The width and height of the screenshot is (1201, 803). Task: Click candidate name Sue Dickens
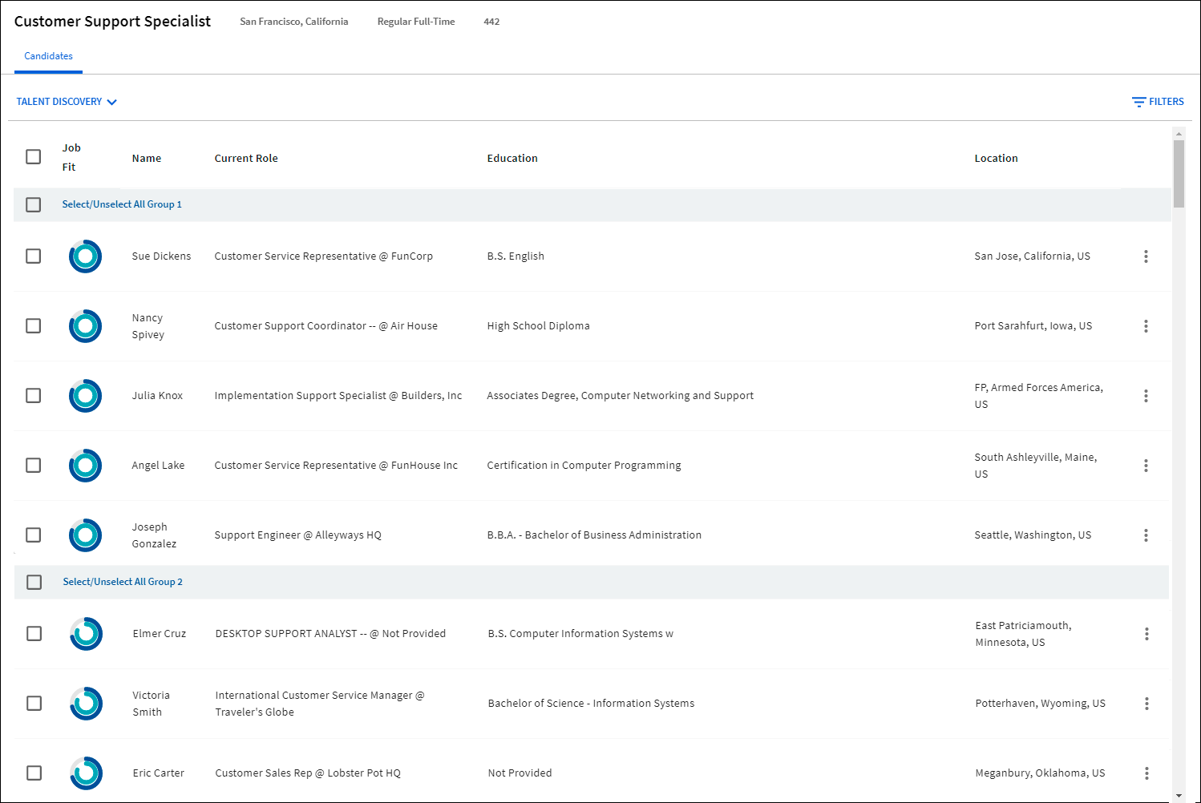161,256
